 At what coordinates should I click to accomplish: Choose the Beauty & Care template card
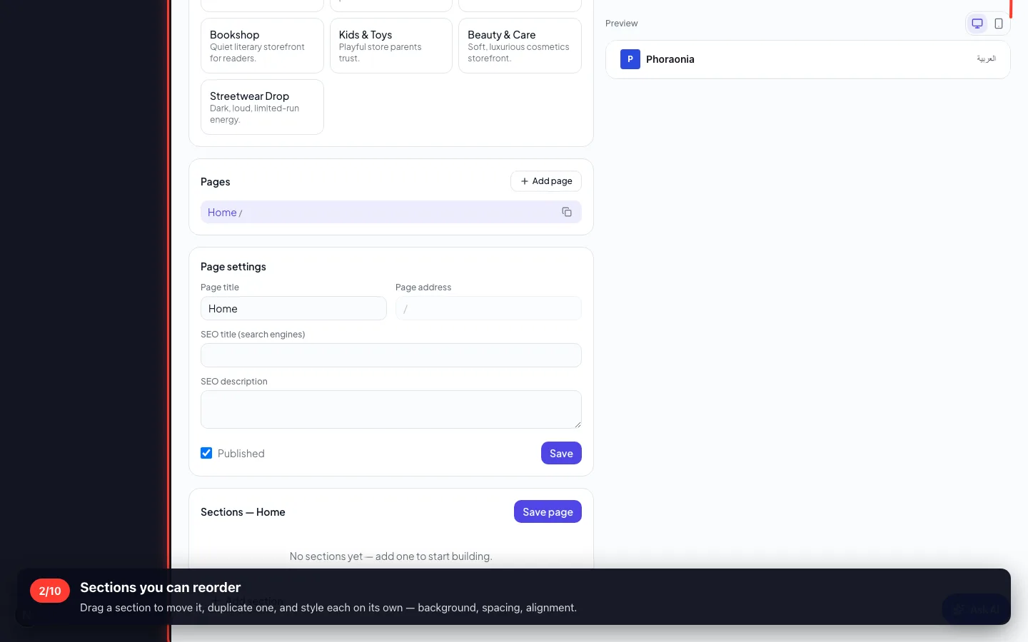coord(520,46)
